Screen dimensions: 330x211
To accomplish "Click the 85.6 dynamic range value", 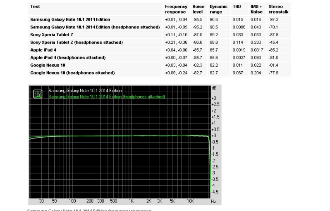I will (x=214, y=58).
